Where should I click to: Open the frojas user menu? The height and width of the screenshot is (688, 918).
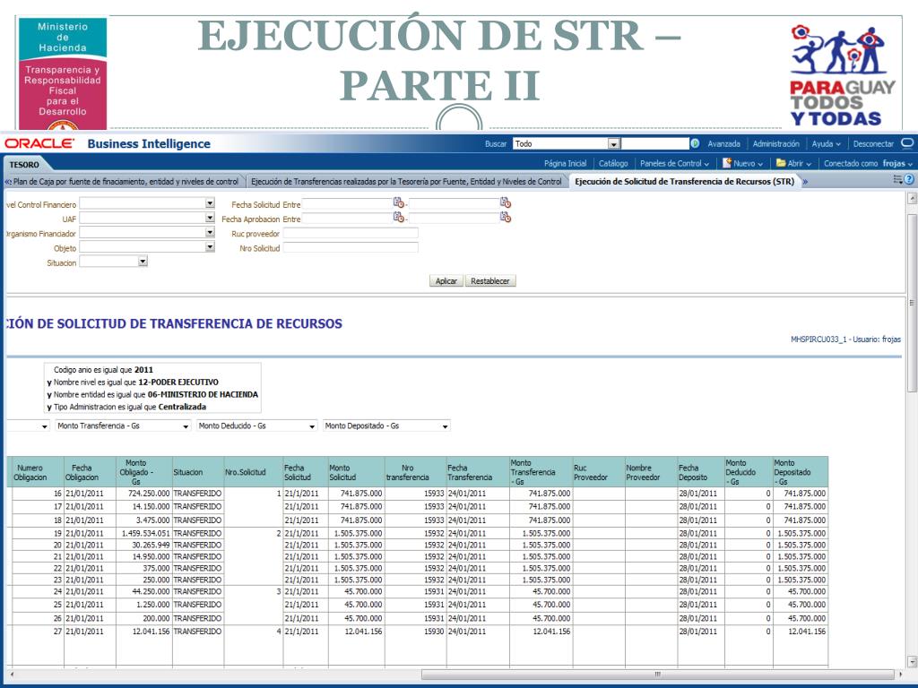point(897,164)
